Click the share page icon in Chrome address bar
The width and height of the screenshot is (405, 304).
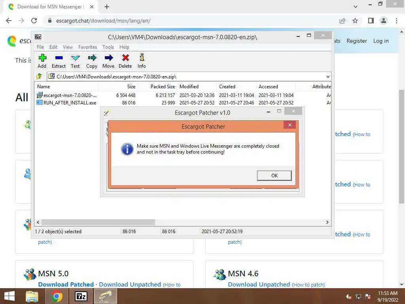click(x=343, y=21)
